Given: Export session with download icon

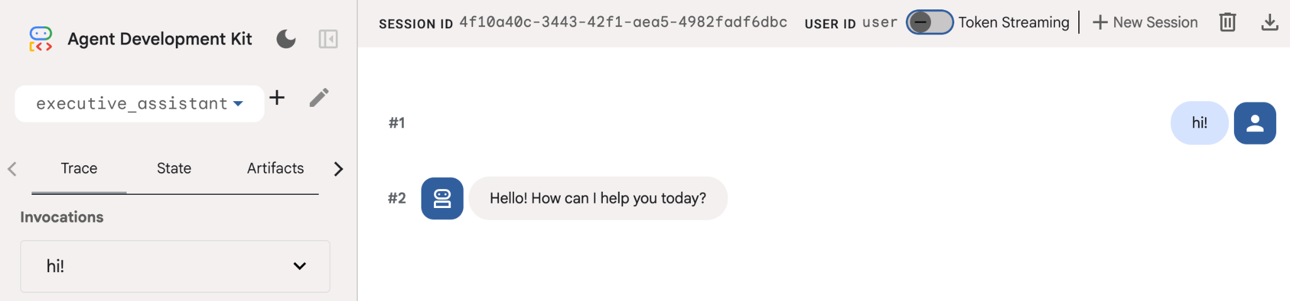Looking at the screenshot, I should click(1269, 23).
